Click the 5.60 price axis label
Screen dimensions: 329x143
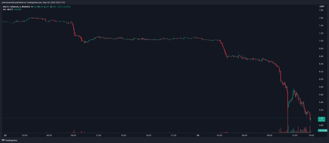coord(321,94)
